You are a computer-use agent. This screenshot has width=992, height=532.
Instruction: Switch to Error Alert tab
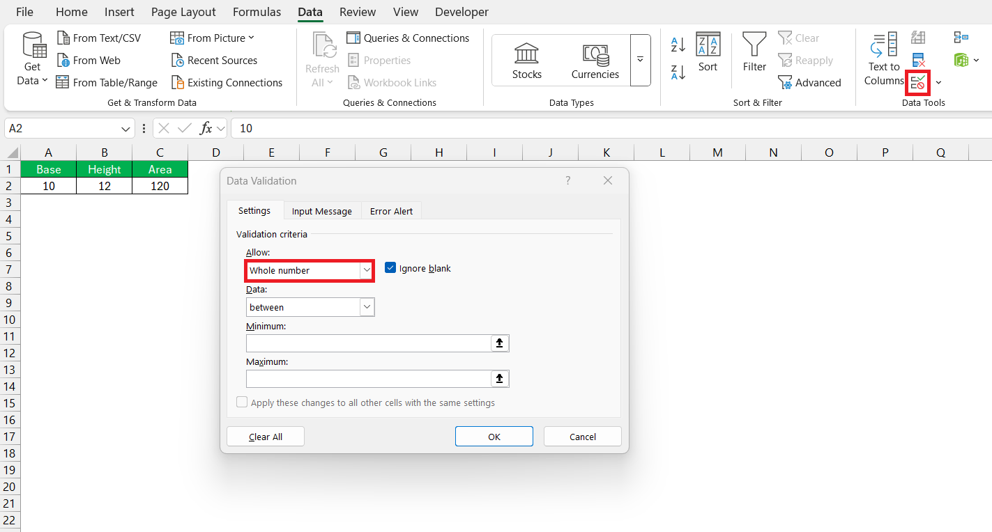[x=391, y=211]
